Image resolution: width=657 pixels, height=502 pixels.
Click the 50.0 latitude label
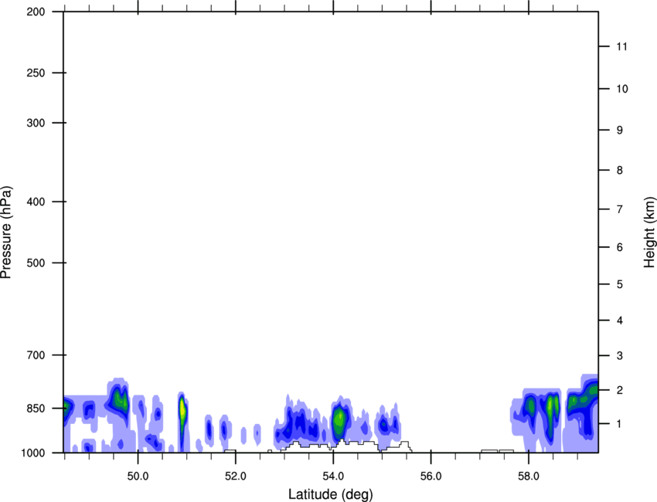click(x=138, y=477)
